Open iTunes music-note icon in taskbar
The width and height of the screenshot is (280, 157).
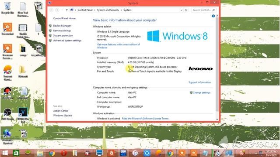[135, 153]
